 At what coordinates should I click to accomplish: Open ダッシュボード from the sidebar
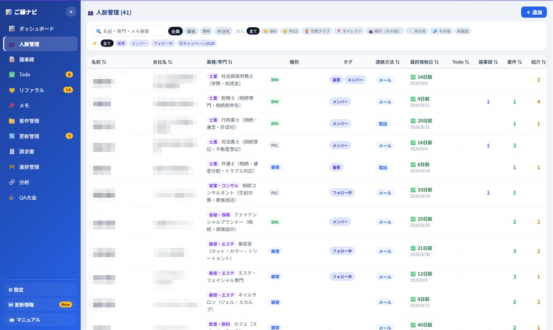pyautogui.click(x=40, y=29)
